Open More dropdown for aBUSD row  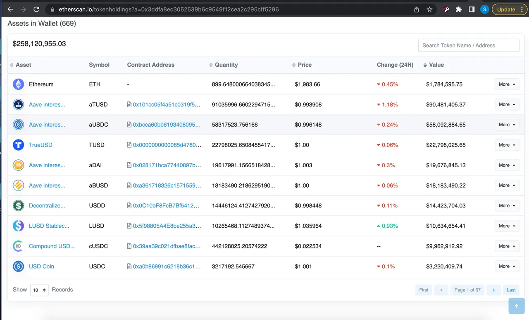507,185
